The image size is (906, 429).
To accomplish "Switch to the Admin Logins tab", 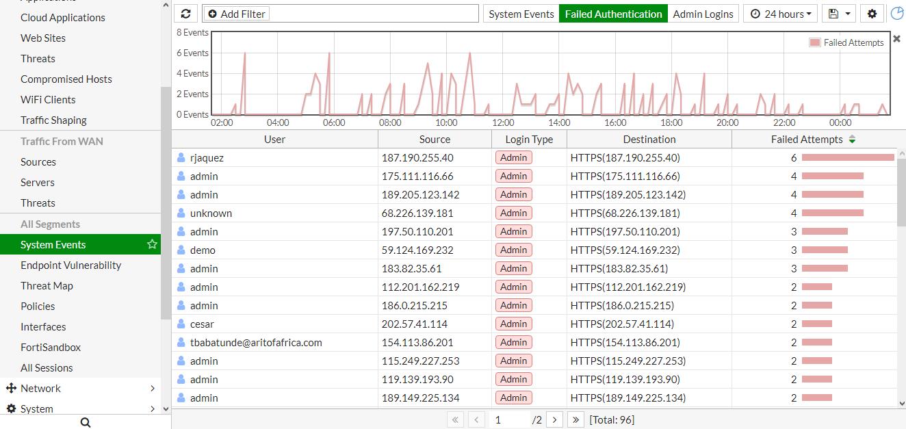I will point(703,14).
